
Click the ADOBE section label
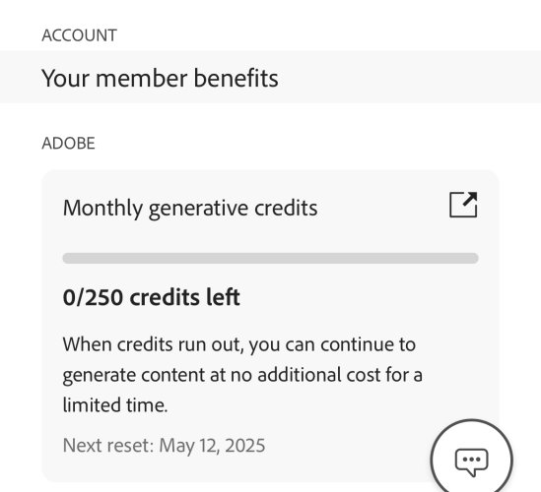68,144
